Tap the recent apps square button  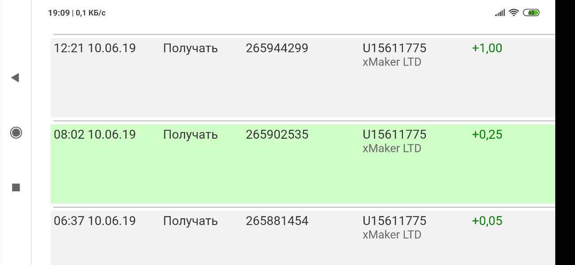(16, 187)
